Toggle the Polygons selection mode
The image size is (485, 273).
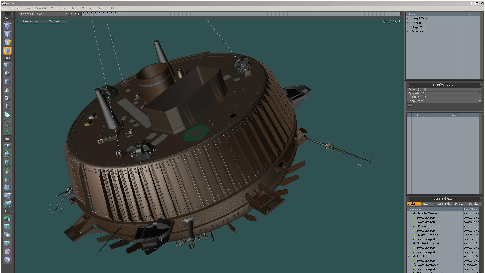coord(7,42)
